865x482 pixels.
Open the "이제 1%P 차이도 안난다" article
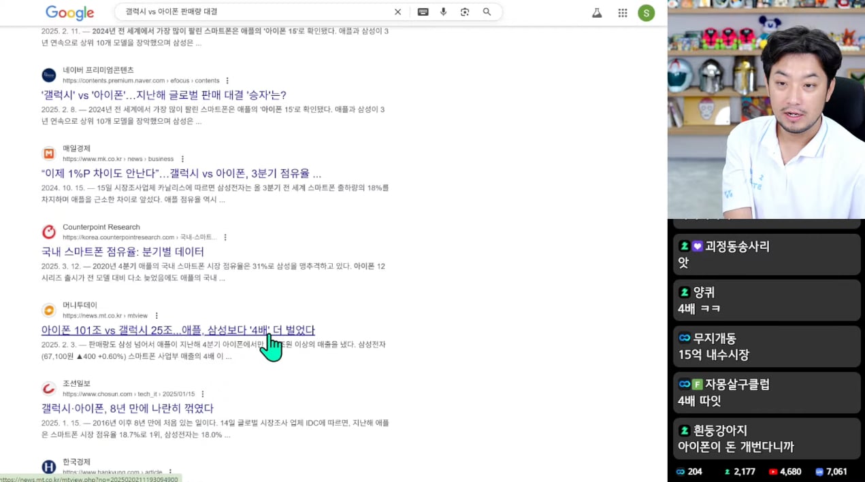point(181,173)
